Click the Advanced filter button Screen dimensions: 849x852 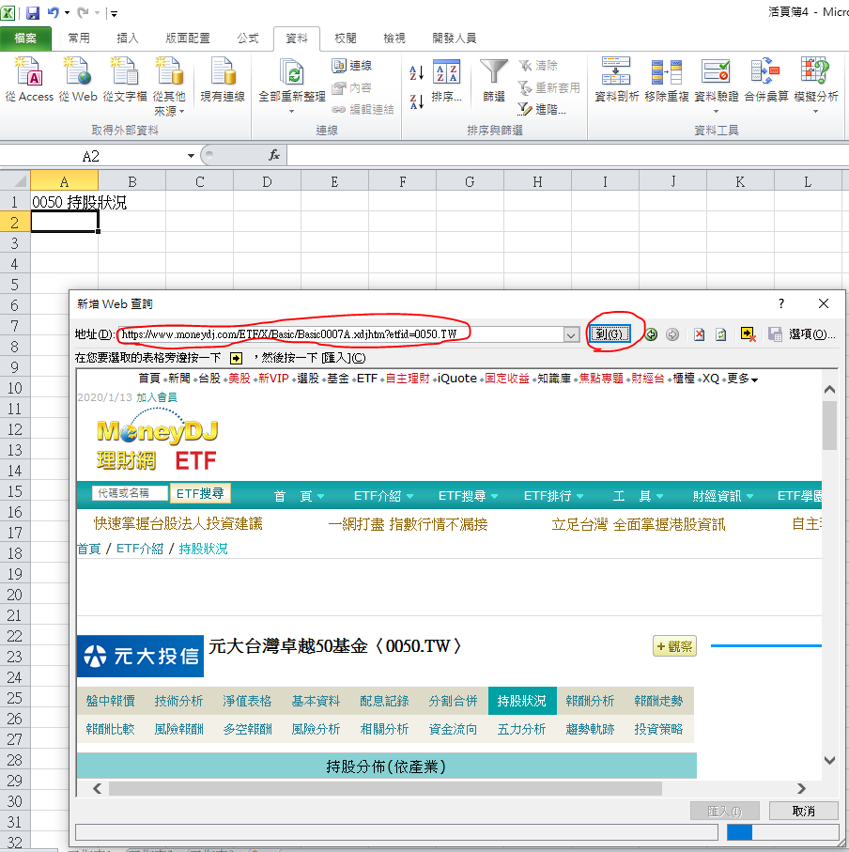pos(542,109)
